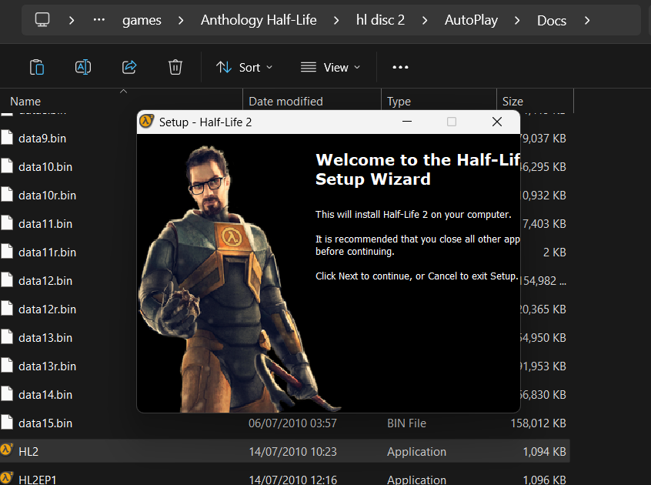Click the Paste clipboard icon in toolbar
Image resolution: width=651 pixels, height=485 pixels.
pos(37,67)
